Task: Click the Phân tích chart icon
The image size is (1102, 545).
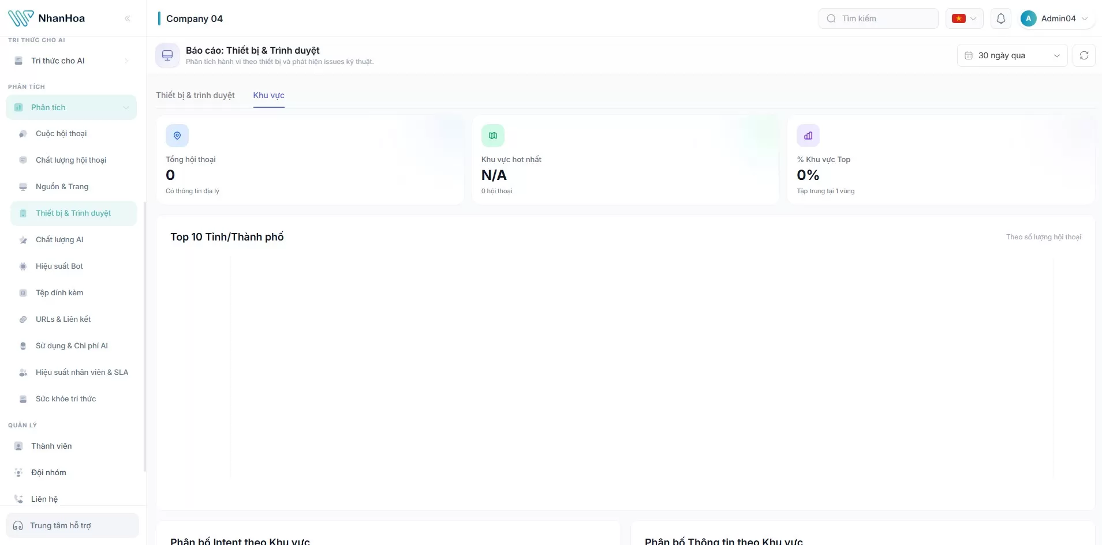Action: pos(18,107)
